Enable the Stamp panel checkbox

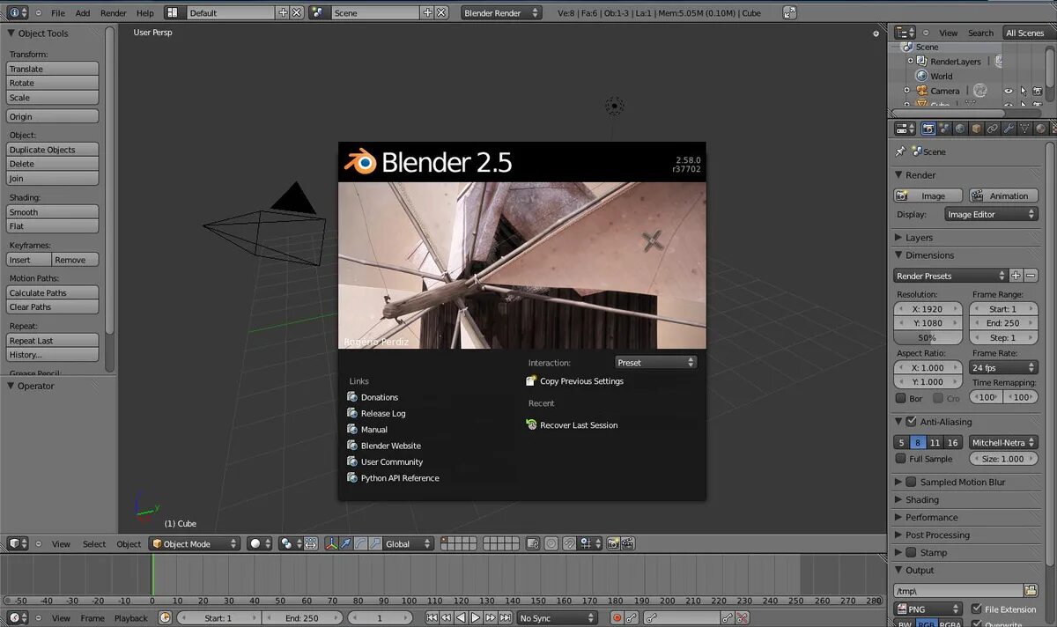click(911, 552)
